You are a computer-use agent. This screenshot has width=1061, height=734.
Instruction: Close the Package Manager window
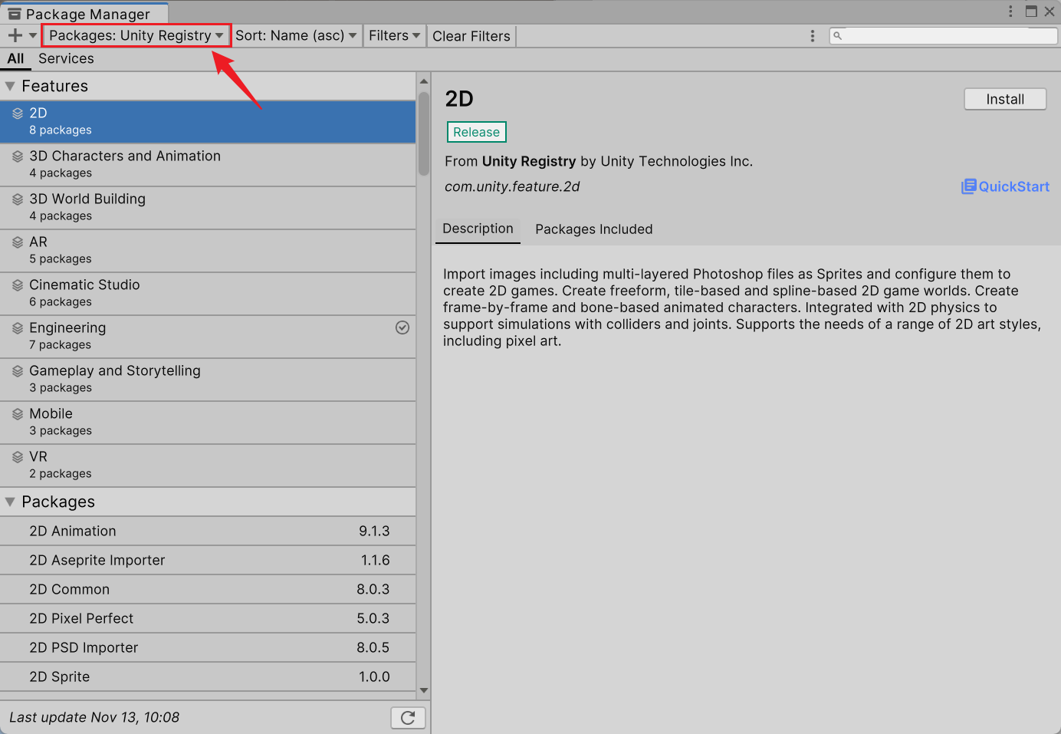click(x=1050, y=12)
